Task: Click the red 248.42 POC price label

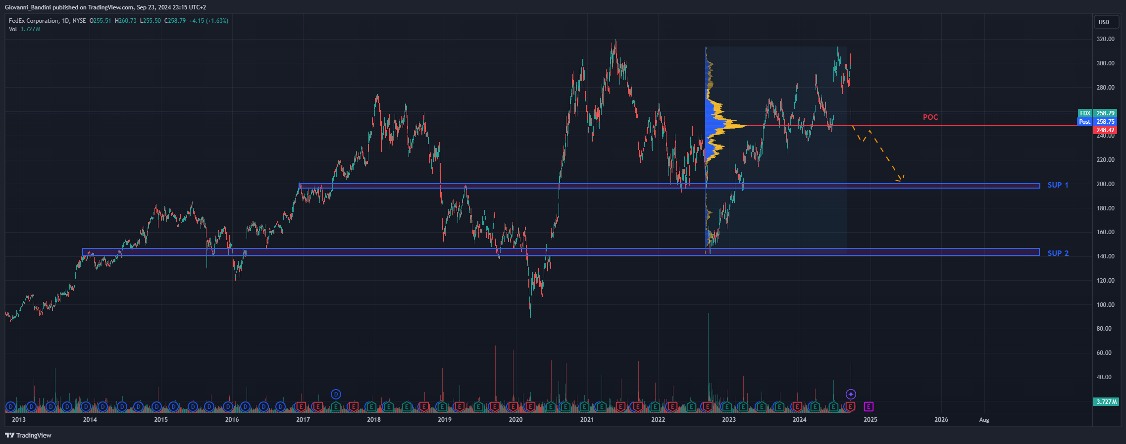Action: 1105,130
